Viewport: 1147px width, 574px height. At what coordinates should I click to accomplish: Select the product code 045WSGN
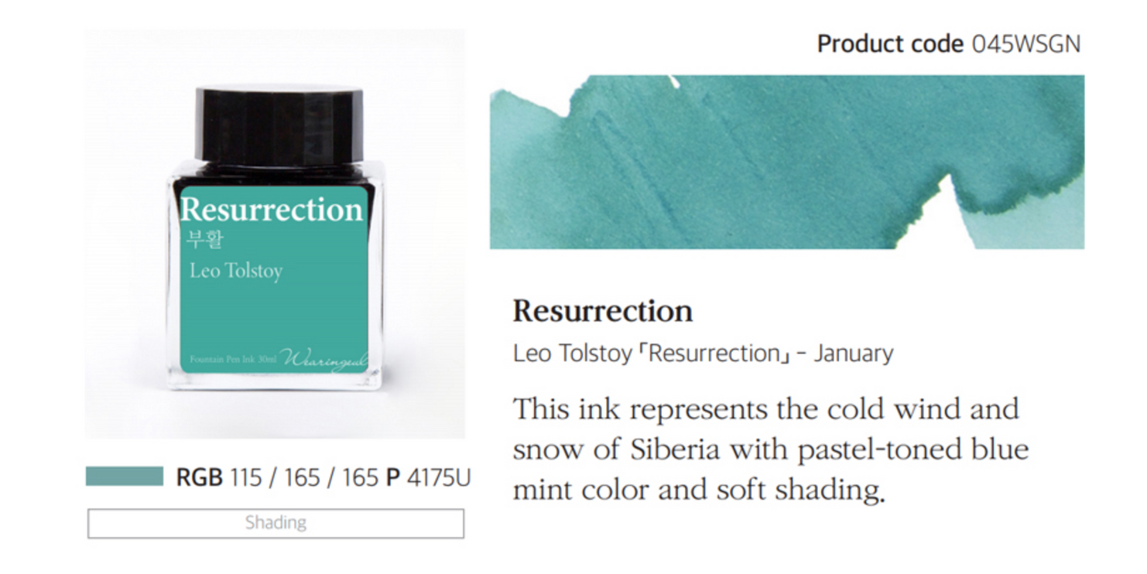point(1025,44)
